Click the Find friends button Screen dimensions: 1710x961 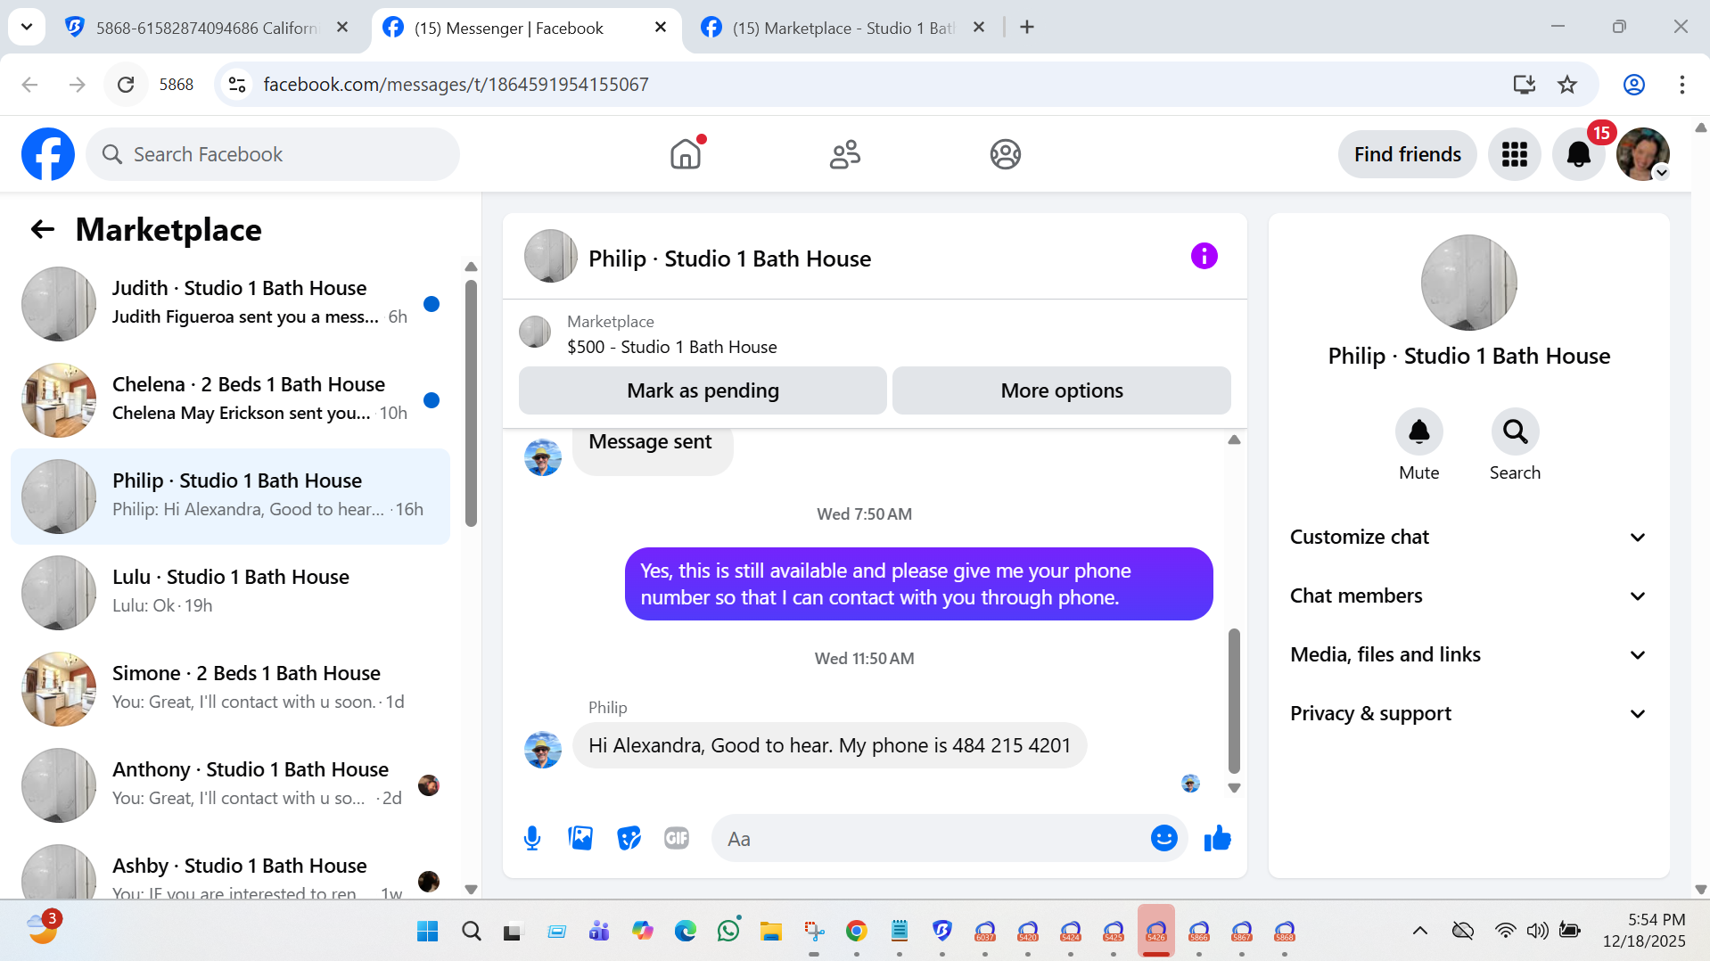[1407, 154]
